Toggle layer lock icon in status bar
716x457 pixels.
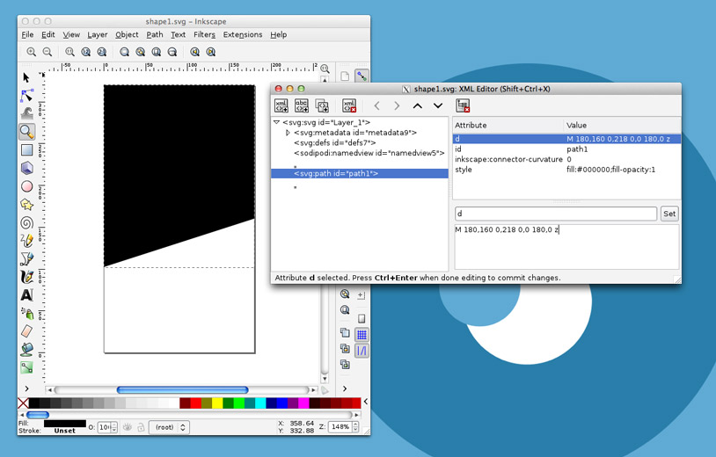[x=141, y=427]
